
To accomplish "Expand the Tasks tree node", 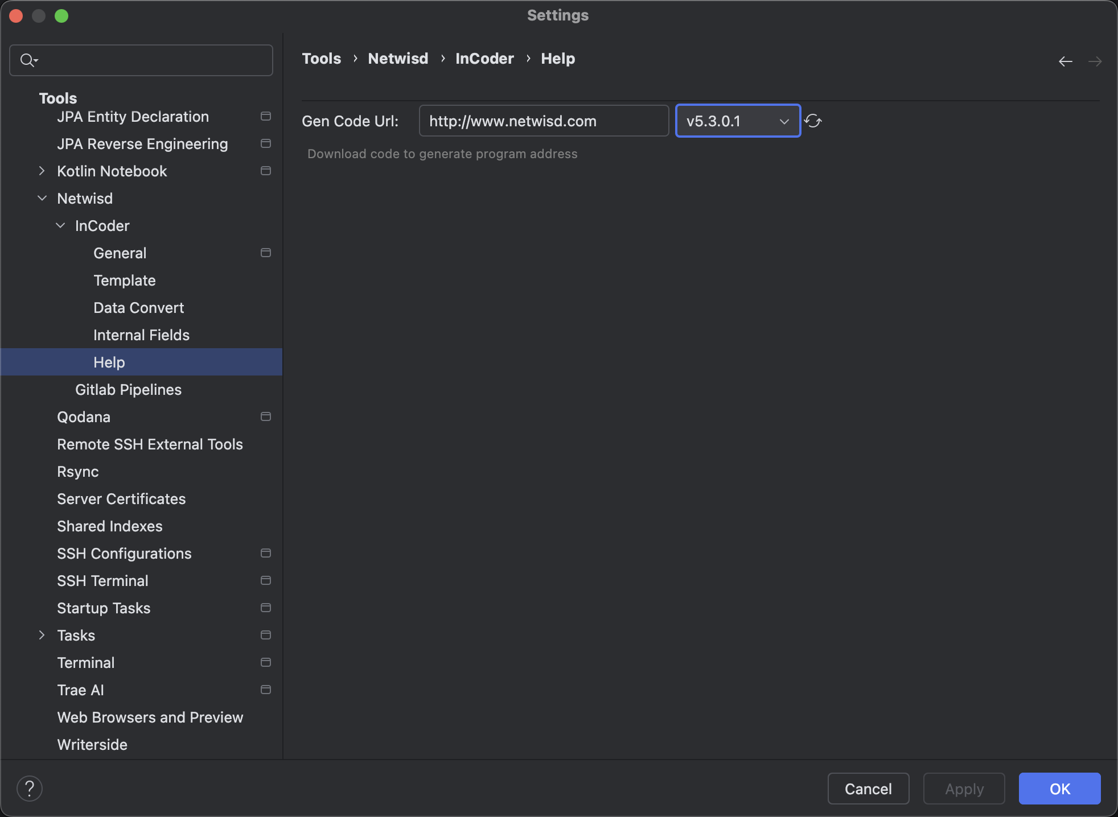I will click(x=42, y=636).
